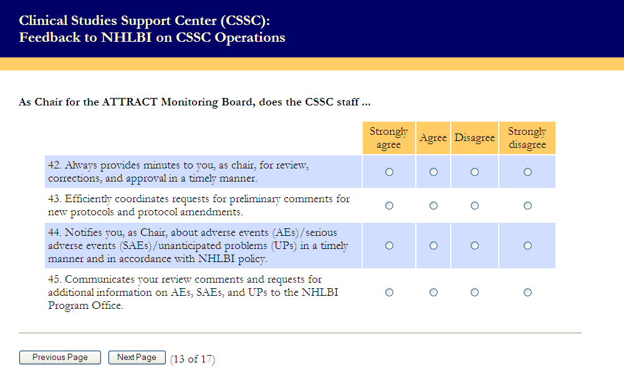This screenshot has height=375, width=624.
Task: Pick Strongly disagree for question 42
Action: [527, 172]
